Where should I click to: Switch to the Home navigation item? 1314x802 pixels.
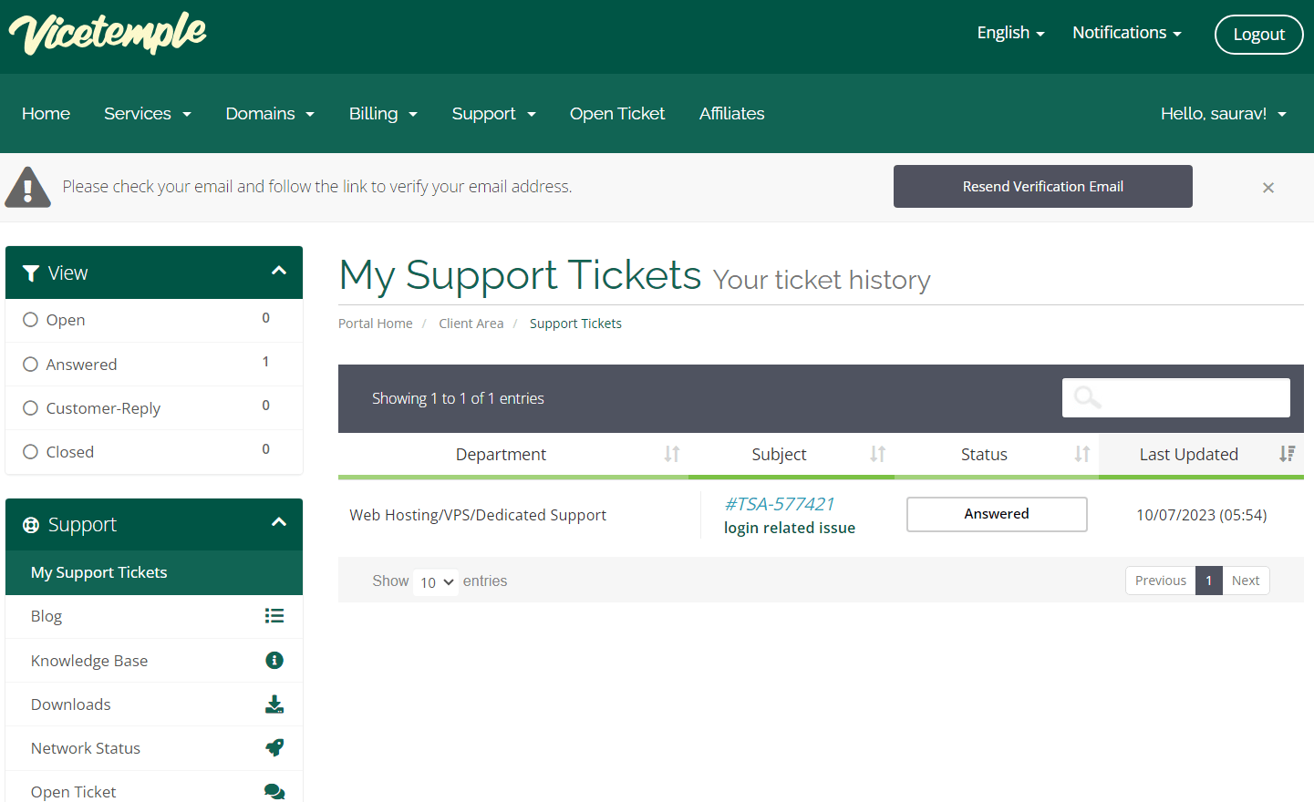(x=46, y=113)
